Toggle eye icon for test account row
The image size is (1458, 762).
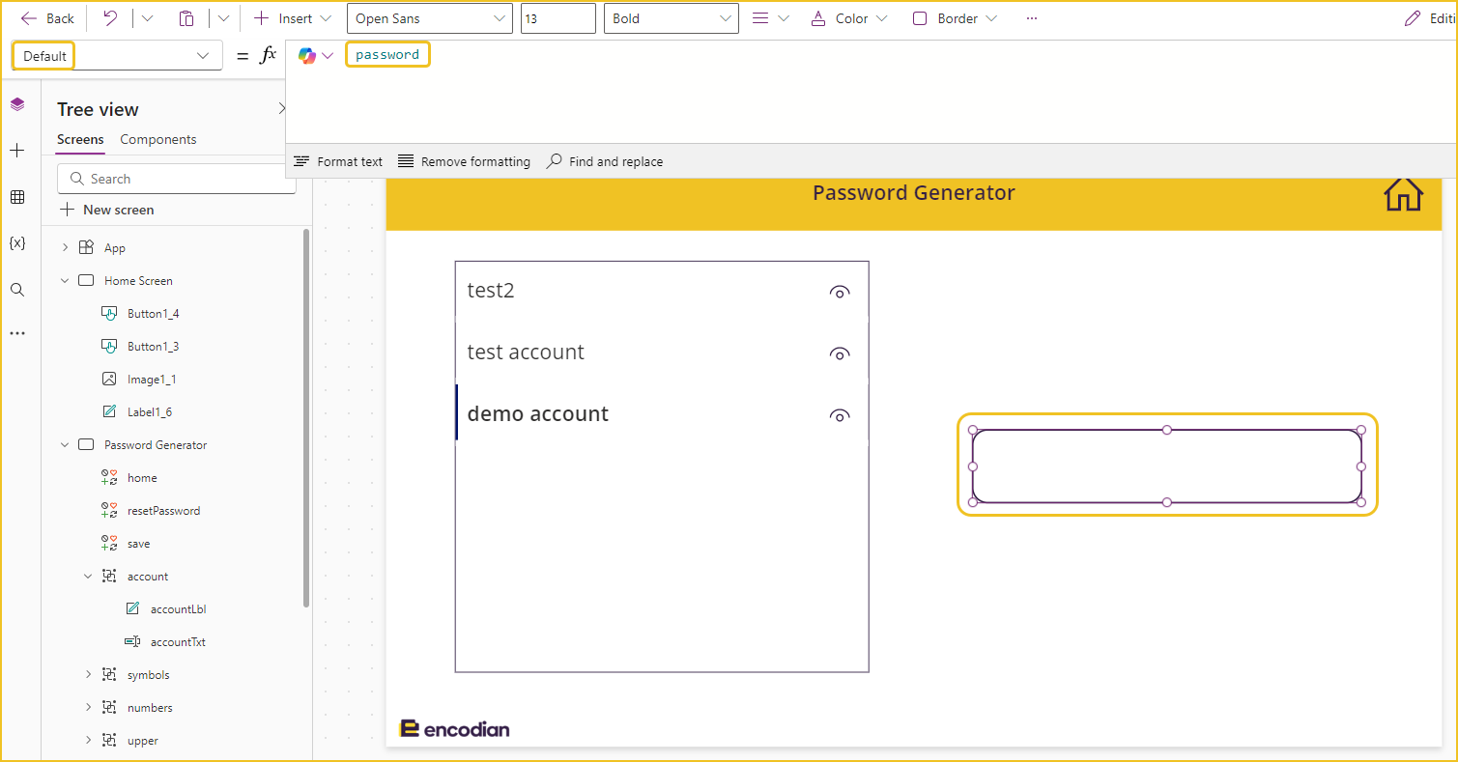pos(840,354)
